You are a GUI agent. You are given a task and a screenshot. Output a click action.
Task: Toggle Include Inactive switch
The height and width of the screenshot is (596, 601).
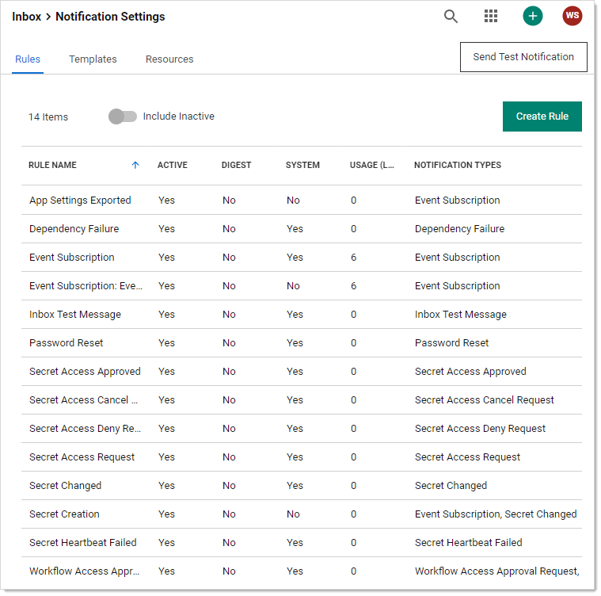click(123, 117)
